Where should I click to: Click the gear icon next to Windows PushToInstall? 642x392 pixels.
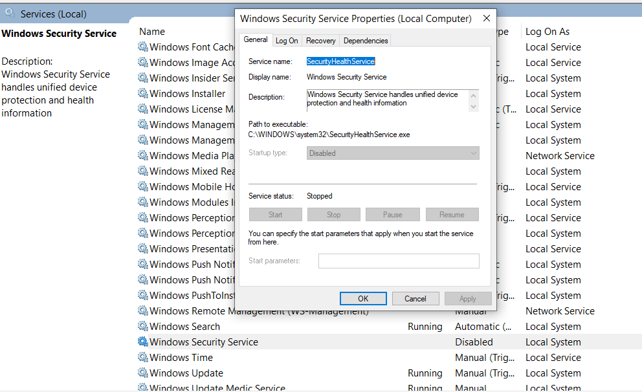tap(142, 295)
